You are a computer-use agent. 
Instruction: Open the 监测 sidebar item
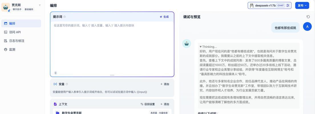(x=21, y=49)
